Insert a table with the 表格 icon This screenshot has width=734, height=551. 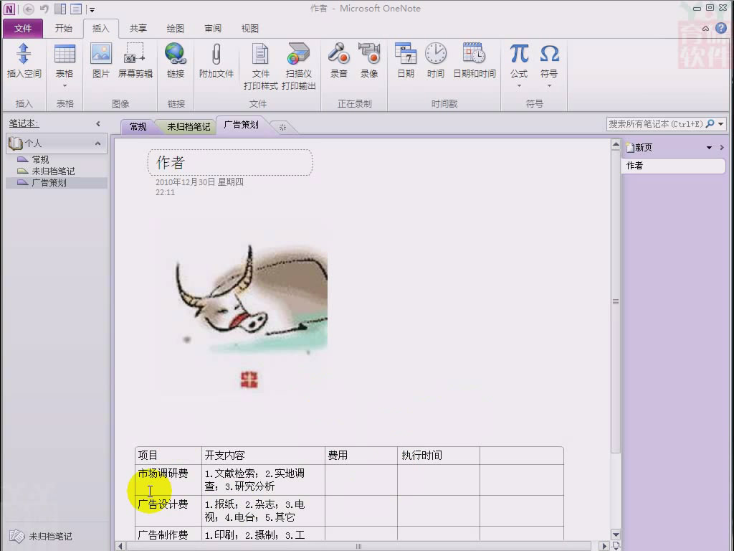tap(65, 55)
